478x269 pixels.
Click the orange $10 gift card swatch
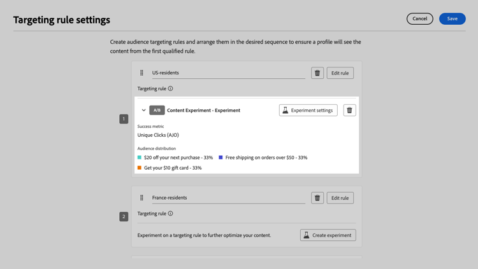pyautogui.click(x=140, y=168)
